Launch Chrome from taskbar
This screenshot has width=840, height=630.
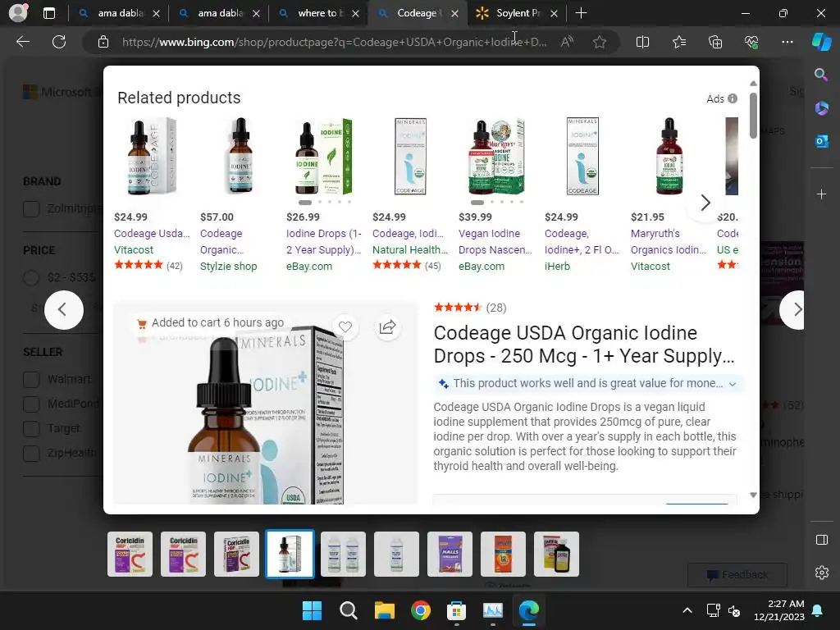[421, 610]
